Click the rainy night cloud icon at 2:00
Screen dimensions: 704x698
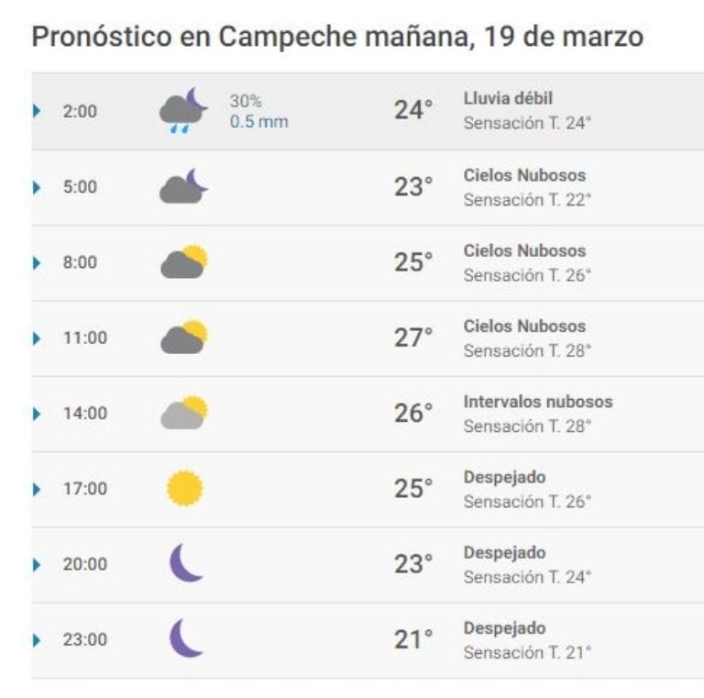pyautogui.click(x=183, y=110)
